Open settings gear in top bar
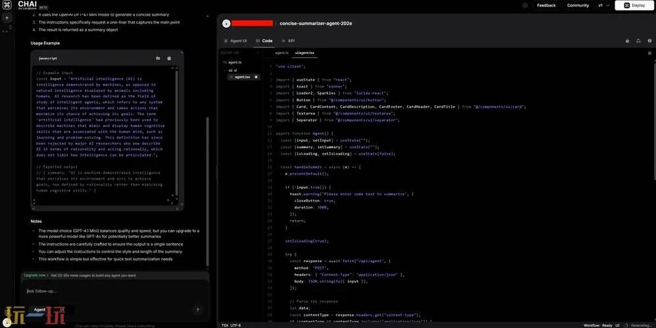 pos(525,5)
